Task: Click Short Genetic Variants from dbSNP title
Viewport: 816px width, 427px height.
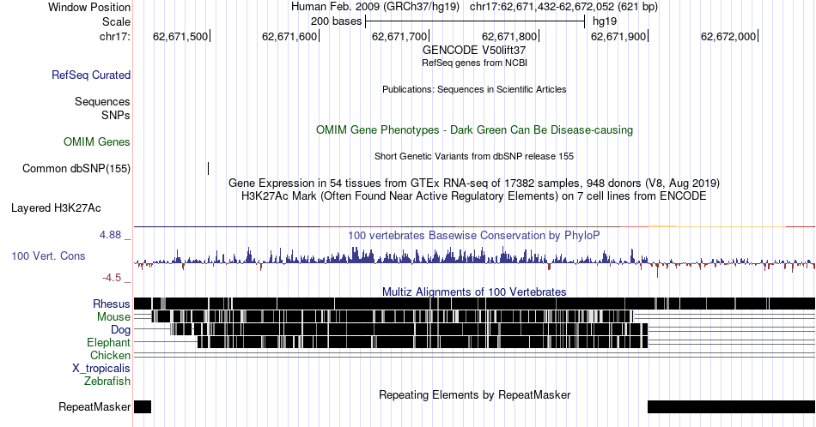Action: click(x=474, y=156)
